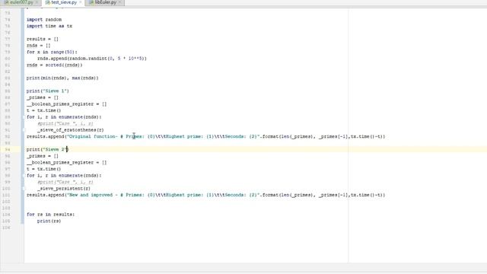Close the euler007.py tab
The width and height of the screenshot is (487, 274).
coord(37,2)
